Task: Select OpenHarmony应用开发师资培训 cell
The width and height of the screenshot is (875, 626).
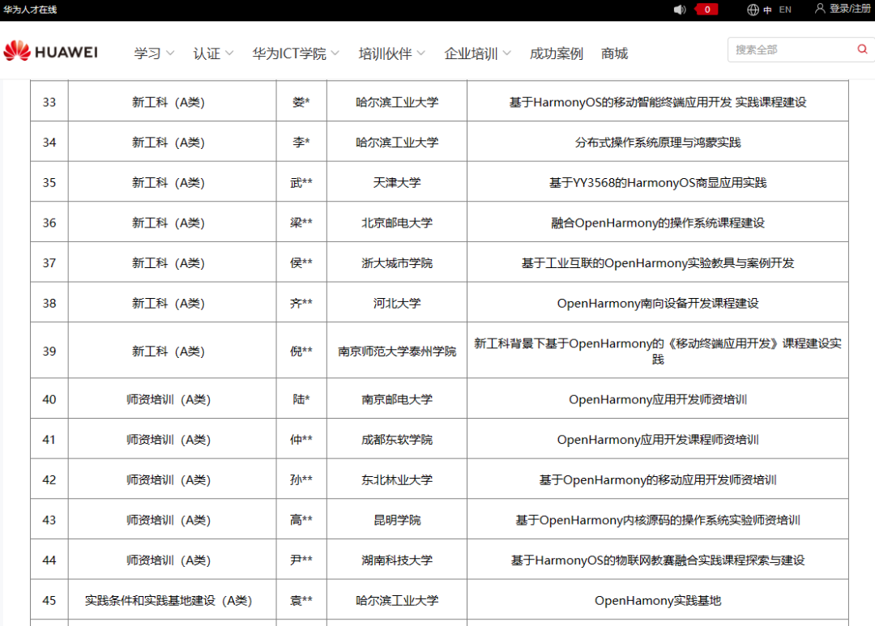Action: click(658, 399)
